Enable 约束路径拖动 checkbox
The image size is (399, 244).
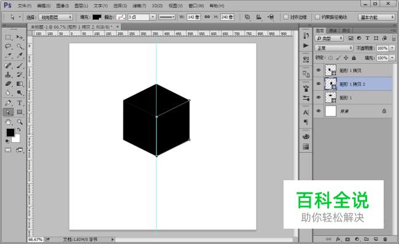coord(317,17)
